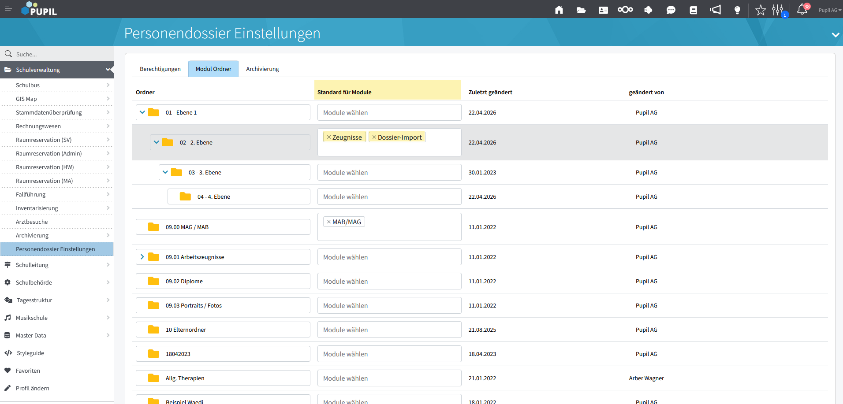The width and height of the screenshot is (843, 404).
Task: Open the Nextcloud three-circles icon
Action: 625,10
